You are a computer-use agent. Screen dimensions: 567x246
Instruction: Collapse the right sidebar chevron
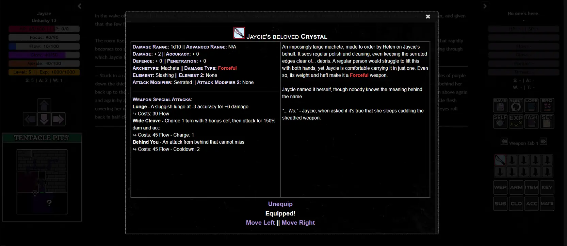pos(485,6)
